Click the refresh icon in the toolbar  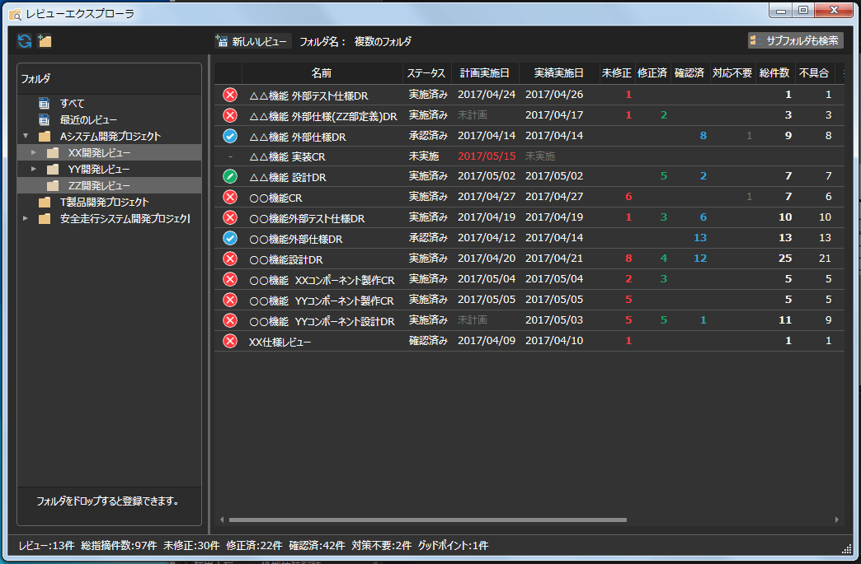pyautogui.click(x=25, y=41)
